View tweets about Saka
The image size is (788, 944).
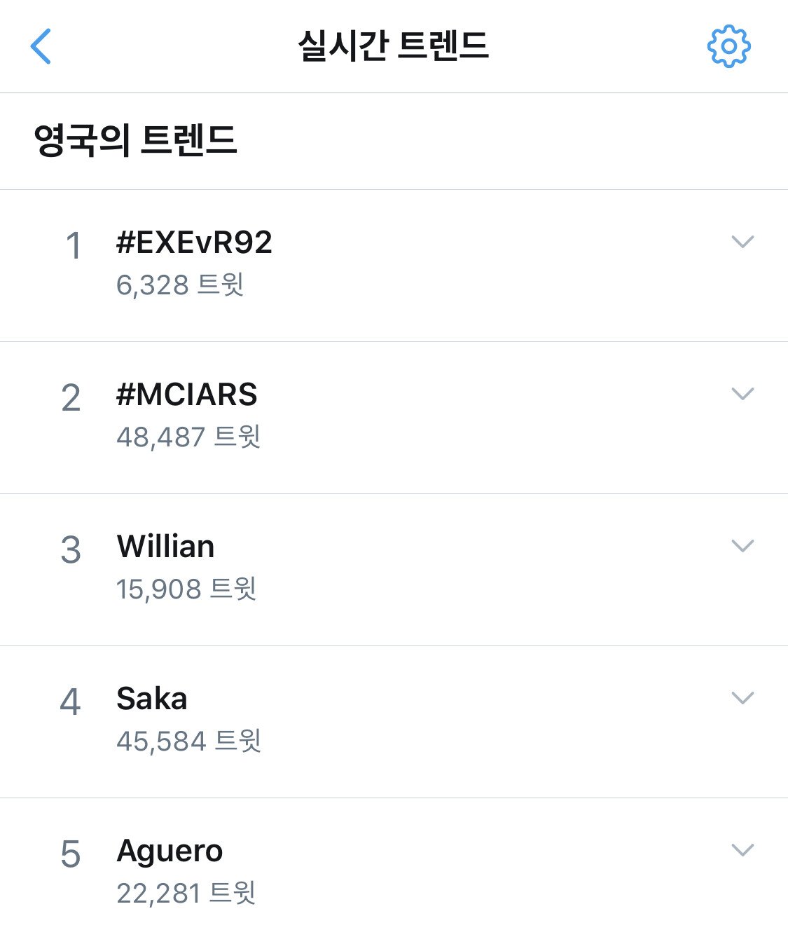click(x=152, y=699)
